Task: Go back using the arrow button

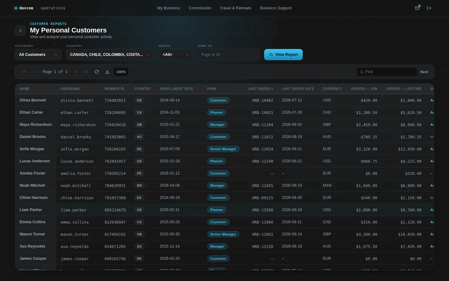Action: point(20,31)
